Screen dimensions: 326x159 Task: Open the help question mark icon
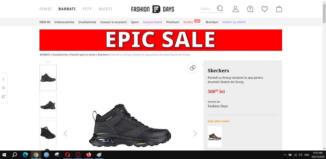[250, 9]
